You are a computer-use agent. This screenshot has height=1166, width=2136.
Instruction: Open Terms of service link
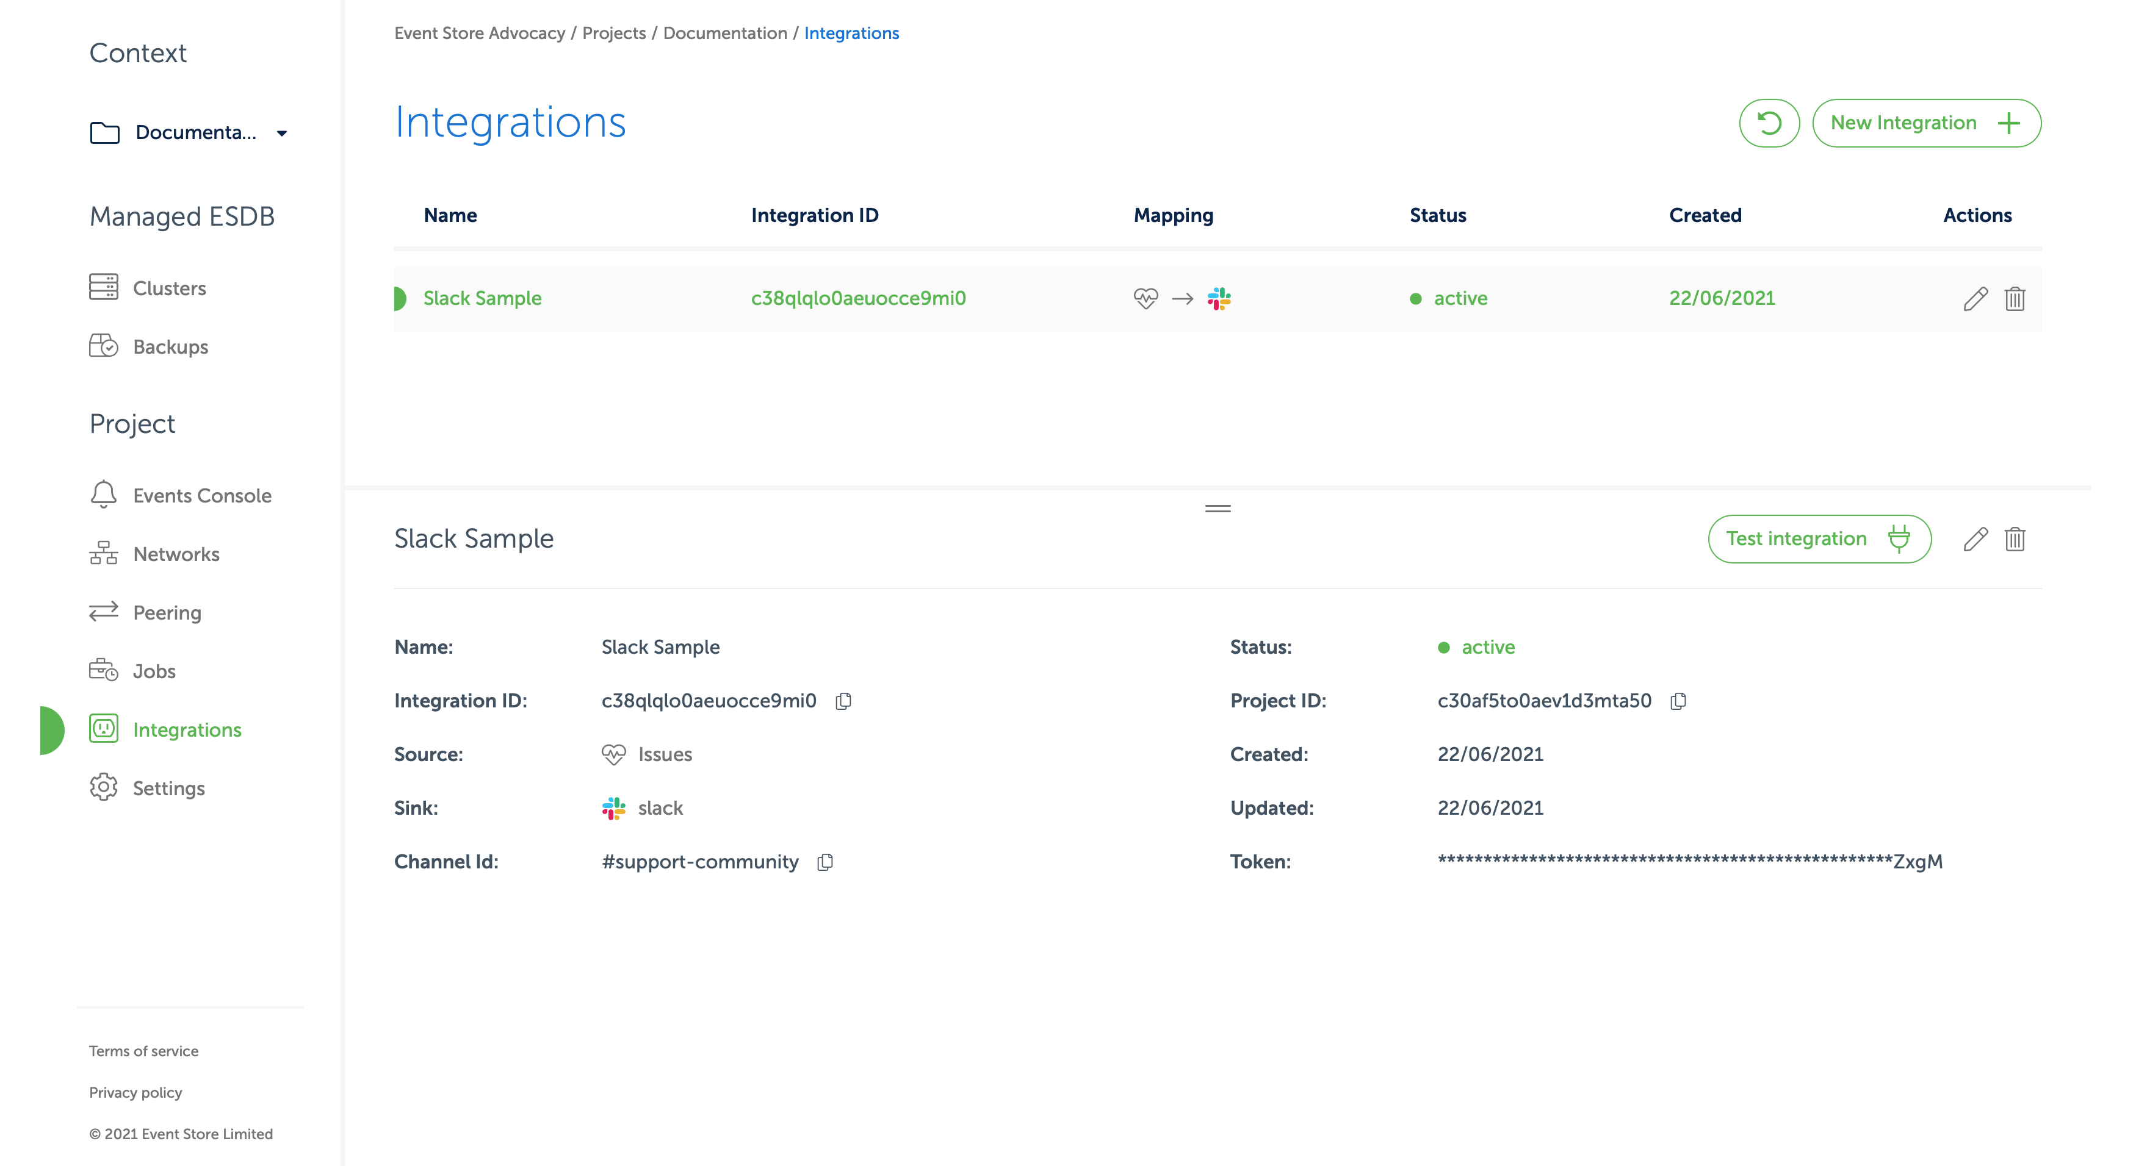click(143, 1051)
